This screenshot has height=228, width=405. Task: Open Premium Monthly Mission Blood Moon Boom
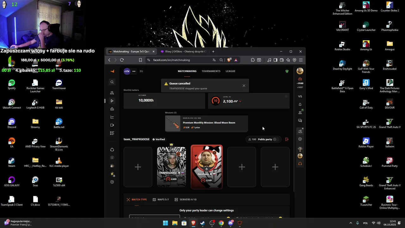click(x=206, y=123)
